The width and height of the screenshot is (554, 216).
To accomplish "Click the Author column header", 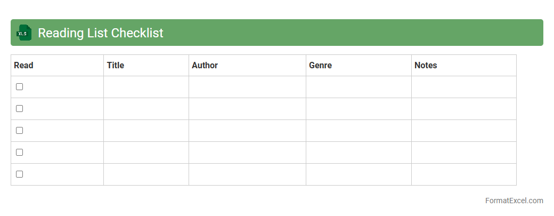I will 205,65.
